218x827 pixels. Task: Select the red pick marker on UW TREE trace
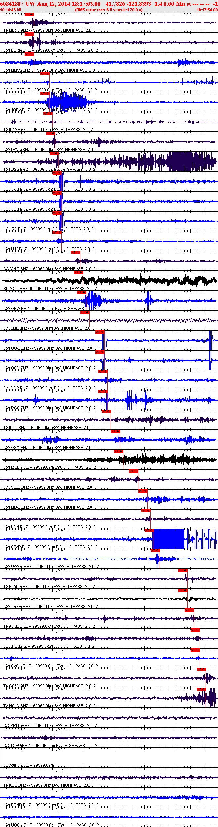[183, 590]
